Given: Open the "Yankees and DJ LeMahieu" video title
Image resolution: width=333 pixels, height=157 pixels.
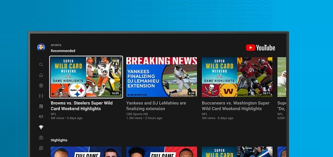Looking at the screenshot, I should pos(156,106).
